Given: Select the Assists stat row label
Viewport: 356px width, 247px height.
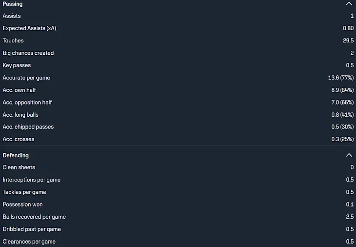Looking at the screenshot, I should (x=12, y=16).
